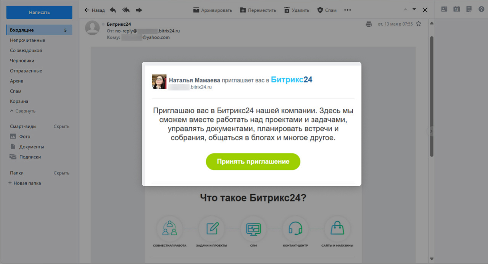Viewport: 488px width, 264px height.
Task: Click the Принять приглашение button
Action: [x=253, y=161]
